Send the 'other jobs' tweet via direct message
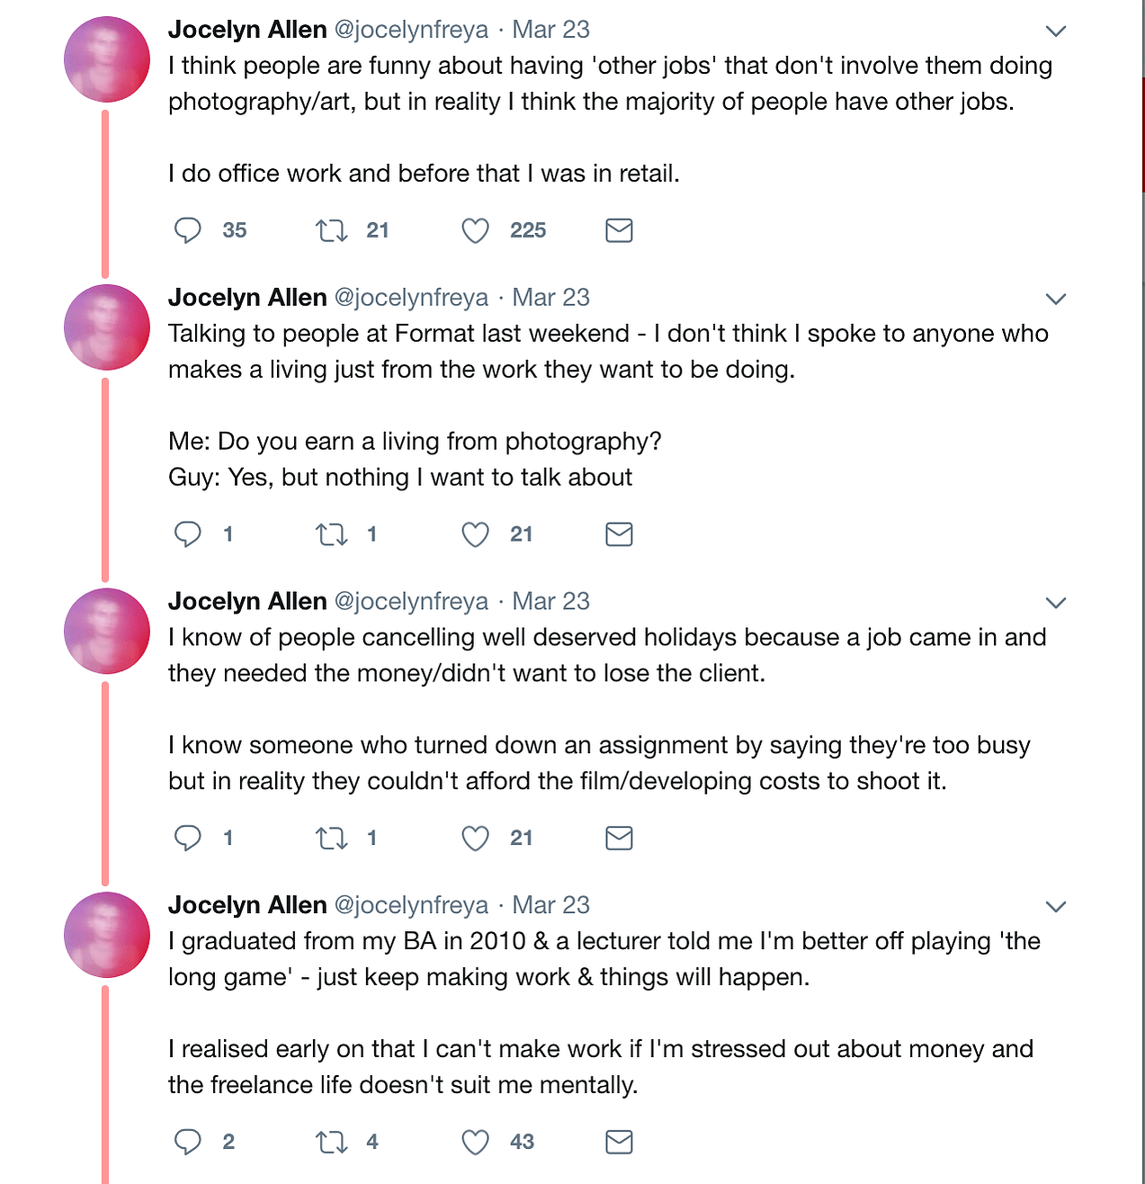 tap(619, 230)
